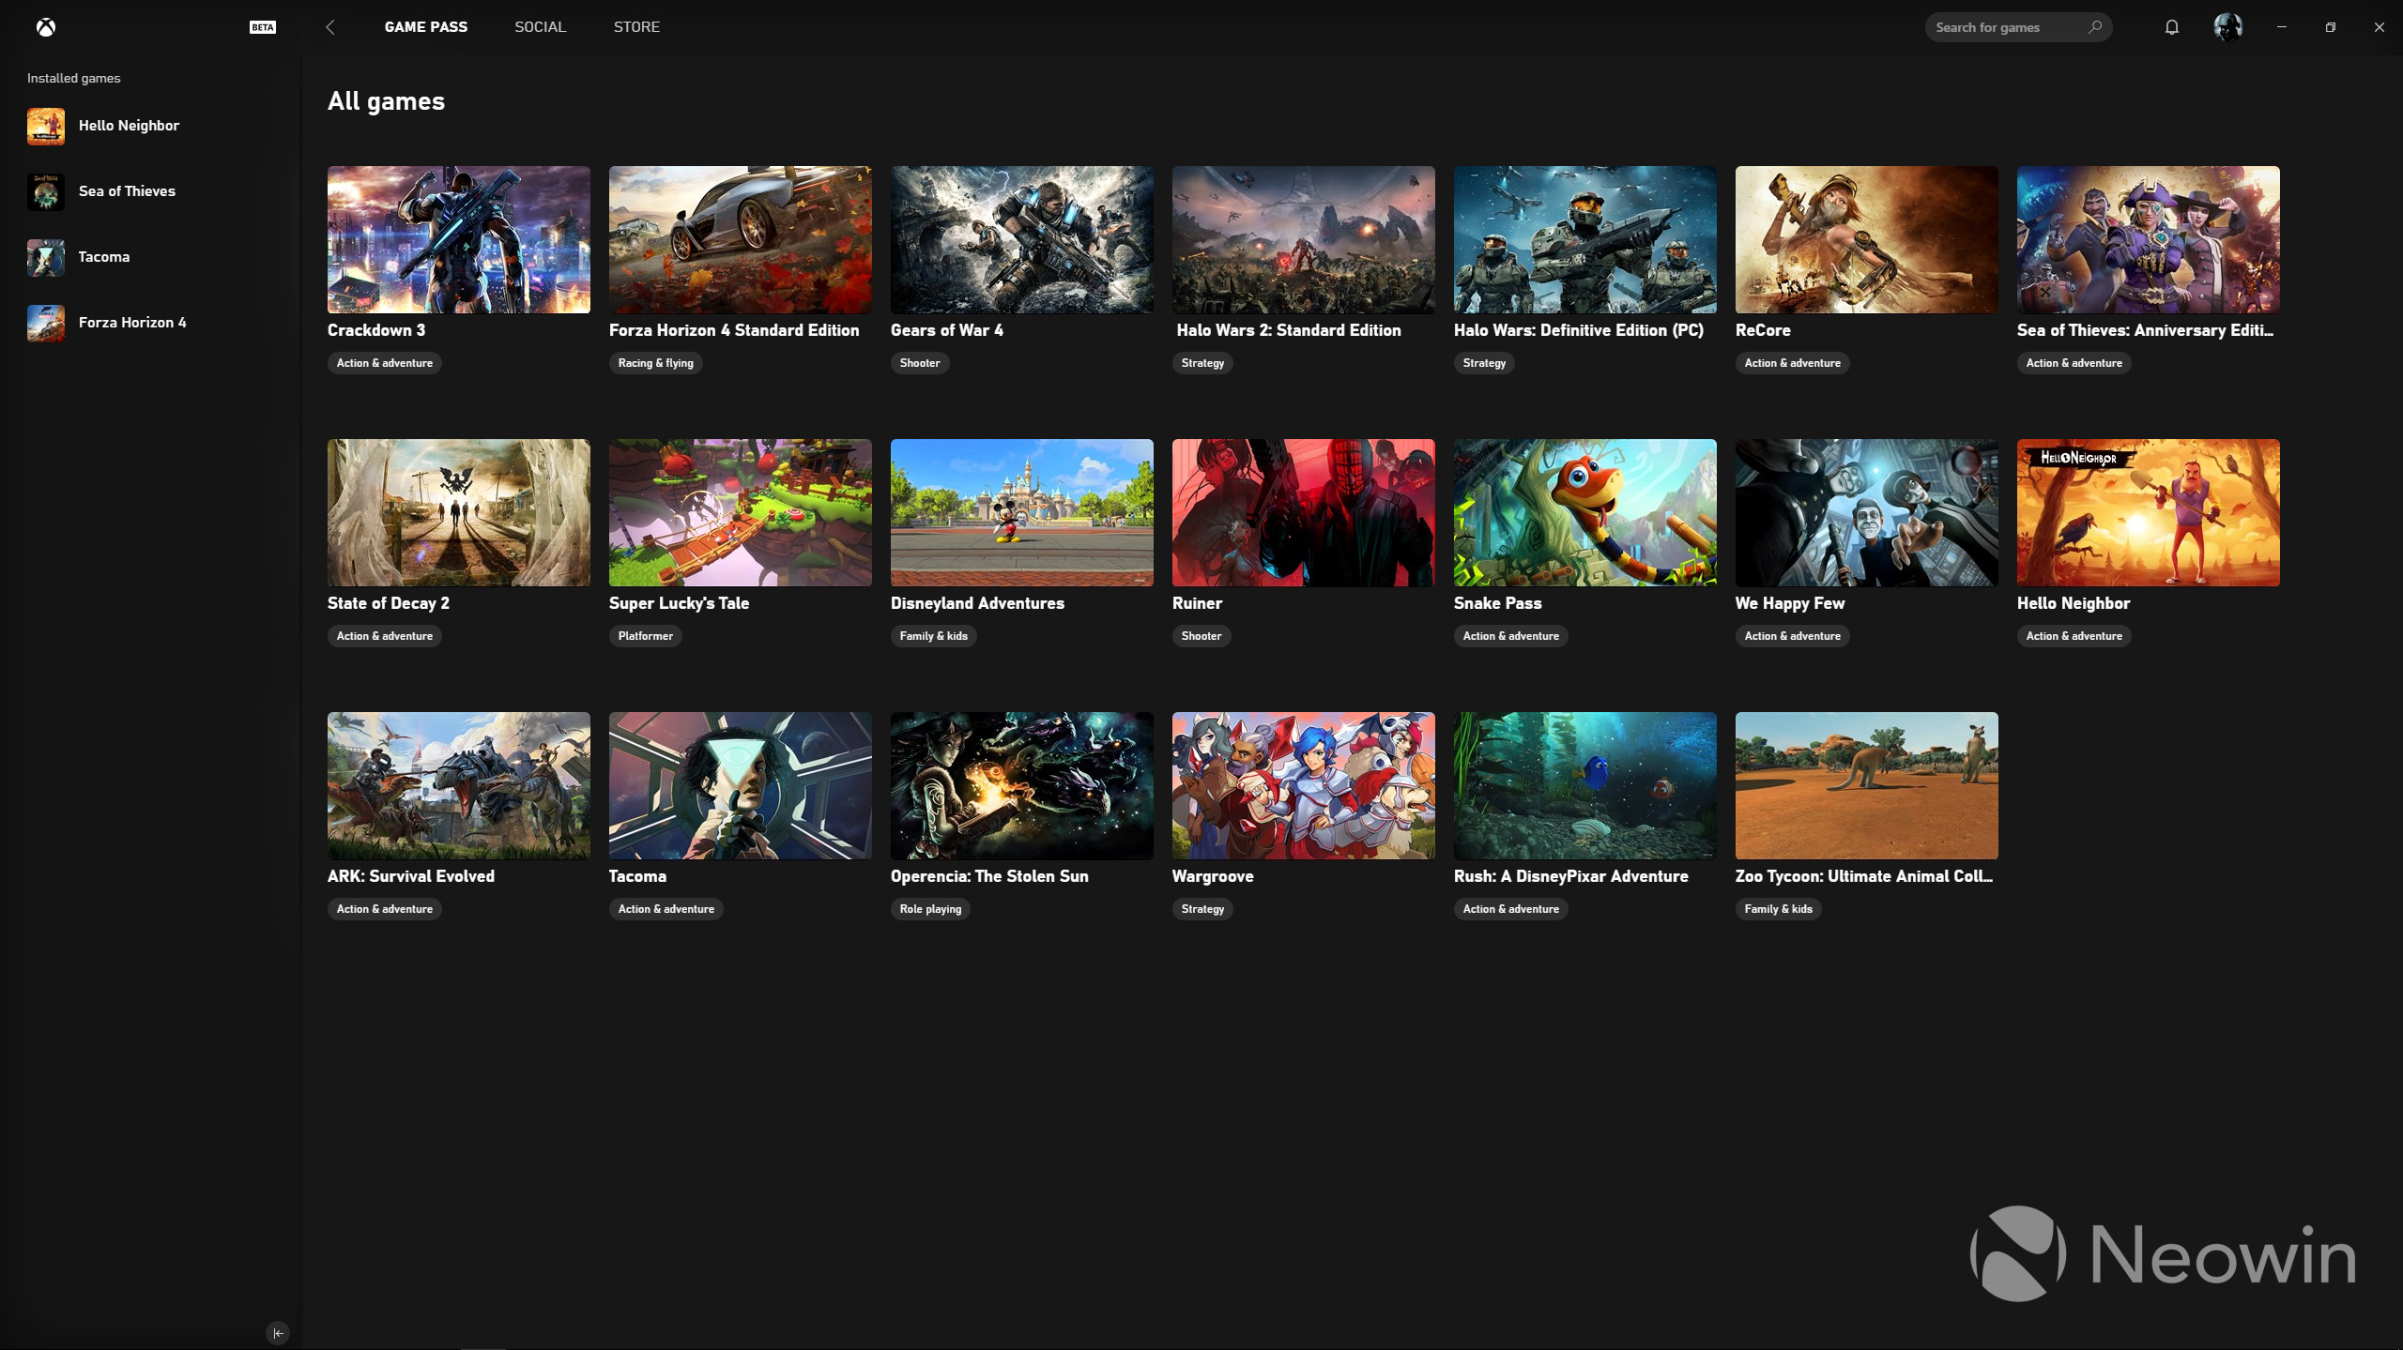Select the Action & adventure tag on Crackdown 3
Viewport: 2403px width, 1350px height.
pos(385,363)
